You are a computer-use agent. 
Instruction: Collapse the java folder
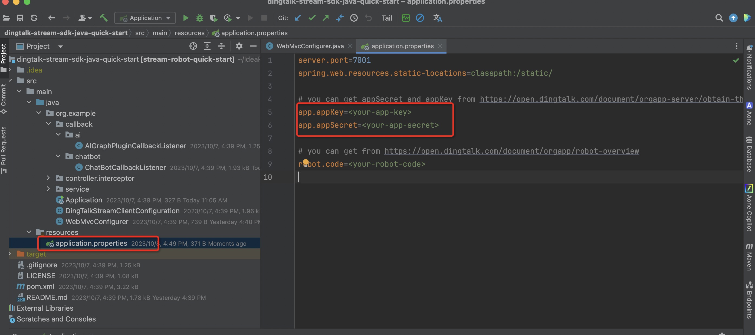[29, 102]
